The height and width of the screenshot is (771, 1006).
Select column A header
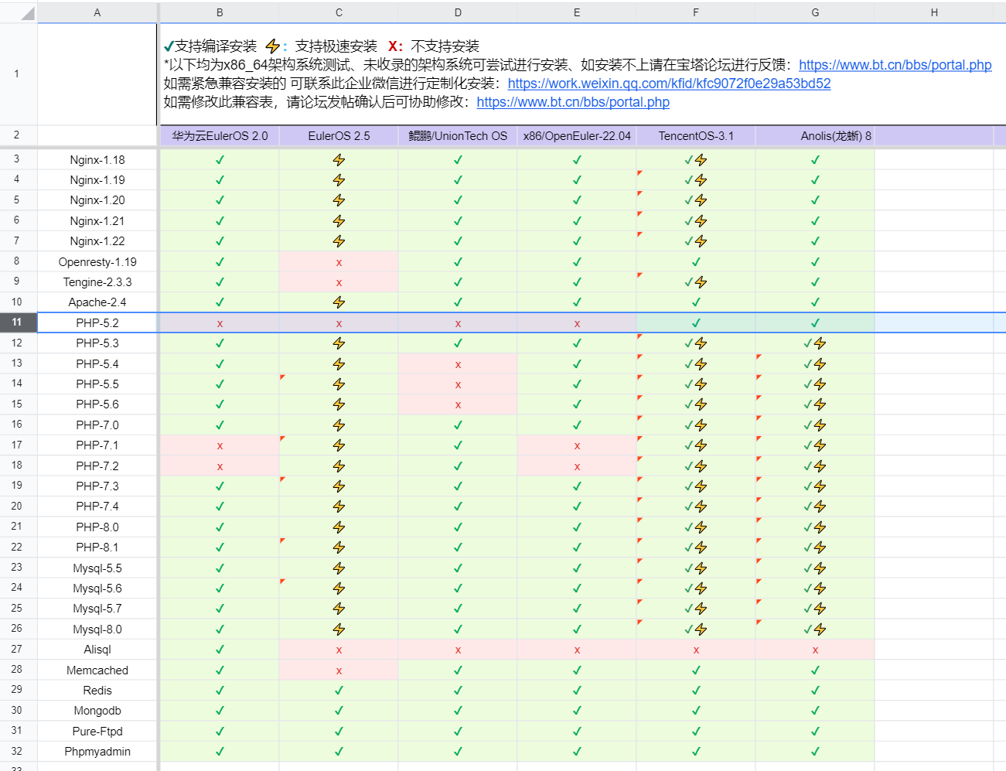[x=97, y=12]
